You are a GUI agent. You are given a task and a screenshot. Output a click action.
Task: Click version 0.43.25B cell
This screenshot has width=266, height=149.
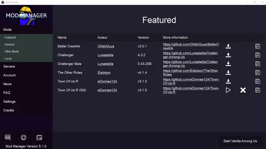point(144,64)
